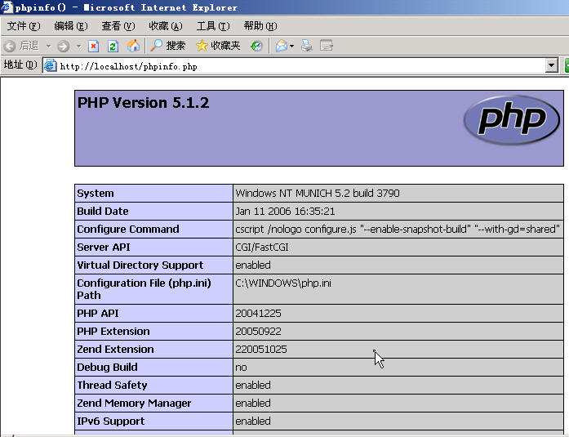Open the 文件(F) menu
The image size is (569, 437).
click(24, 26)
